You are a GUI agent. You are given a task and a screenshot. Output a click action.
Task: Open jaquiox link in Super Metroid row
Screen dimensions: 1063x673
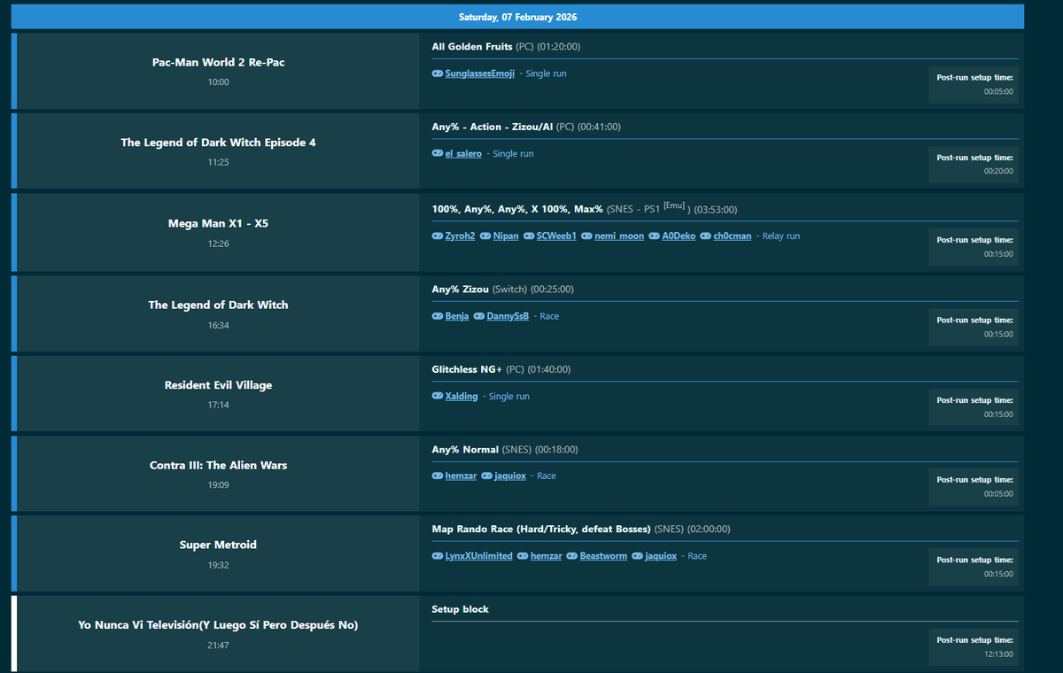pos(661,556)
